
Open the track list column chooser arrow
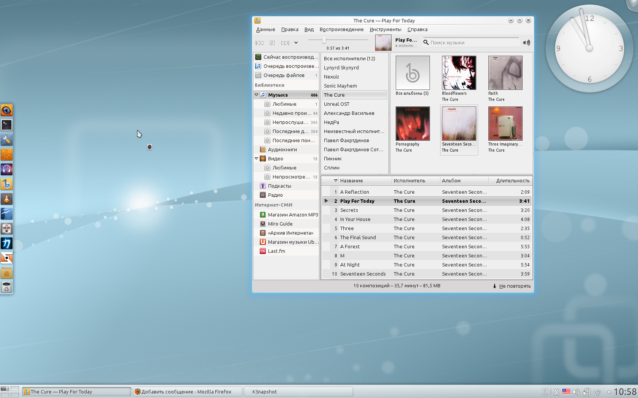pos(336,181)
